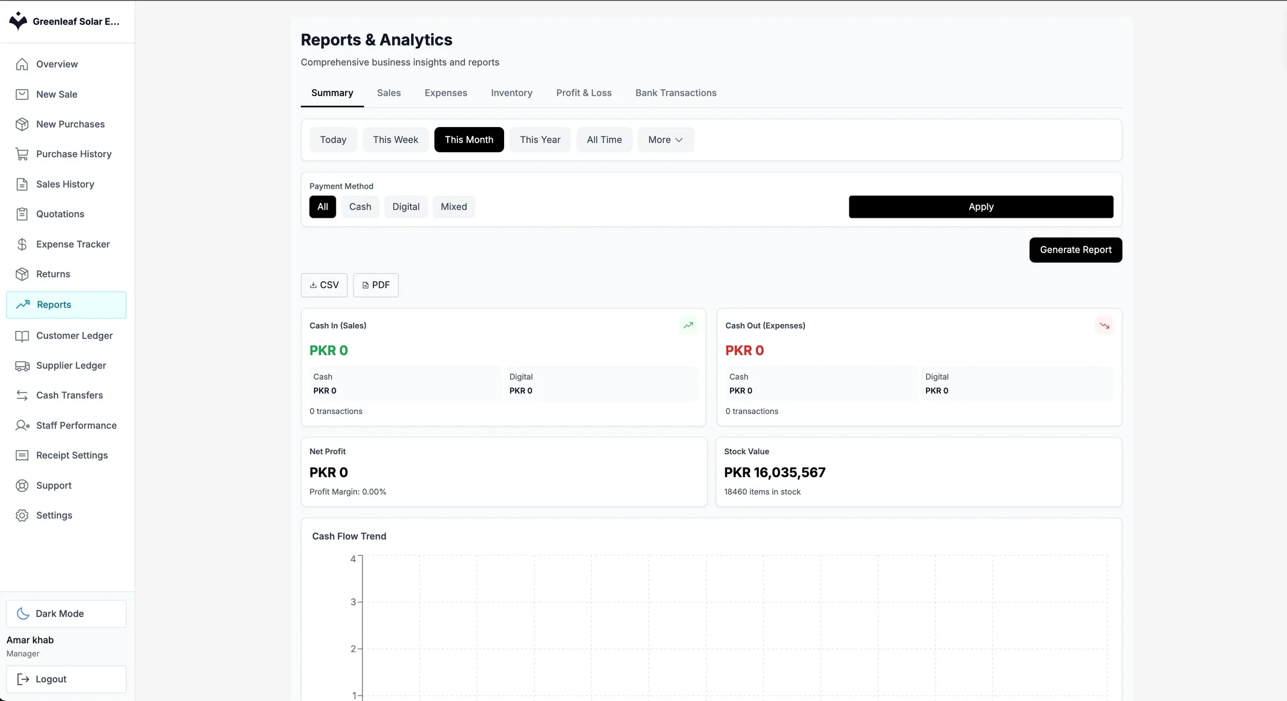The width and height of the screenshot is (1287, 701).
Task: Click the Purchase History cart icon
Action: pos(22,154)
